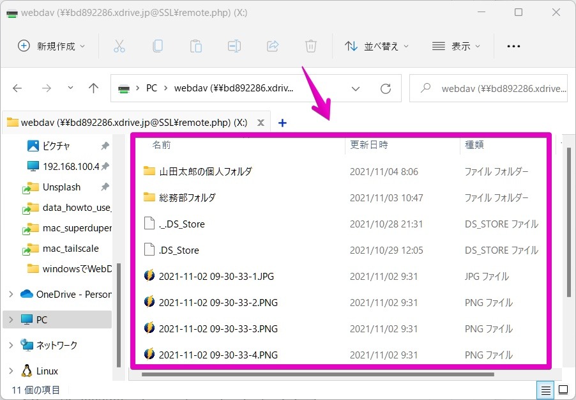576x400 pixels.
Task: Click PC in the breadcrumb path
Action: pos(151,88)
